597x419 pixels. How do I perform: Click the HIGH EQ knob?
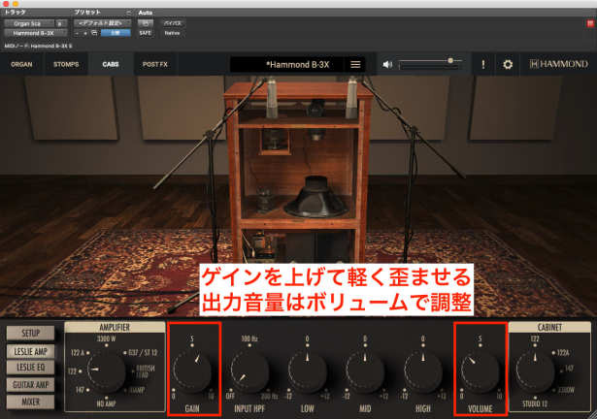(x=423, y=371)
